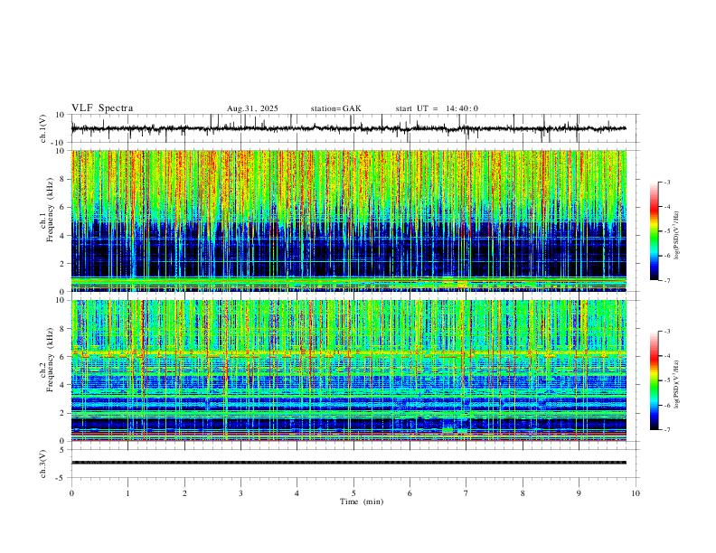Click the lower PSD color scale bar

655,380
